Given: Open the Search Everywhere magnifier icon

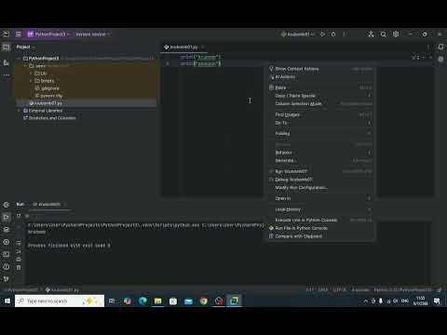Looking at the screenshot, I should tap(384, 34).
